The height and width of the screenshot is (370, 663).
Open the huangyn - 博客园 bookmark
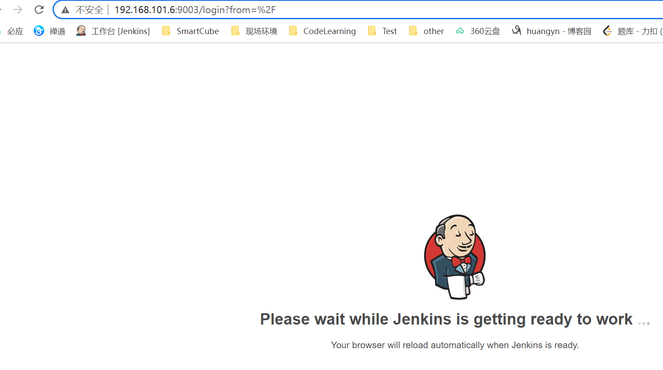[552, 31]
